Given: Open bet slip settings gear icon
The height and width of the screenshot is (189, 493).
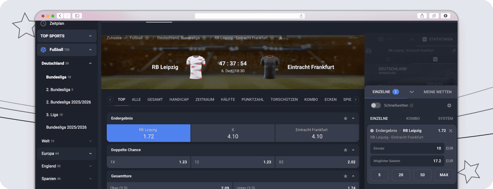Looking at the screenshot, I should tap(449, 106).
